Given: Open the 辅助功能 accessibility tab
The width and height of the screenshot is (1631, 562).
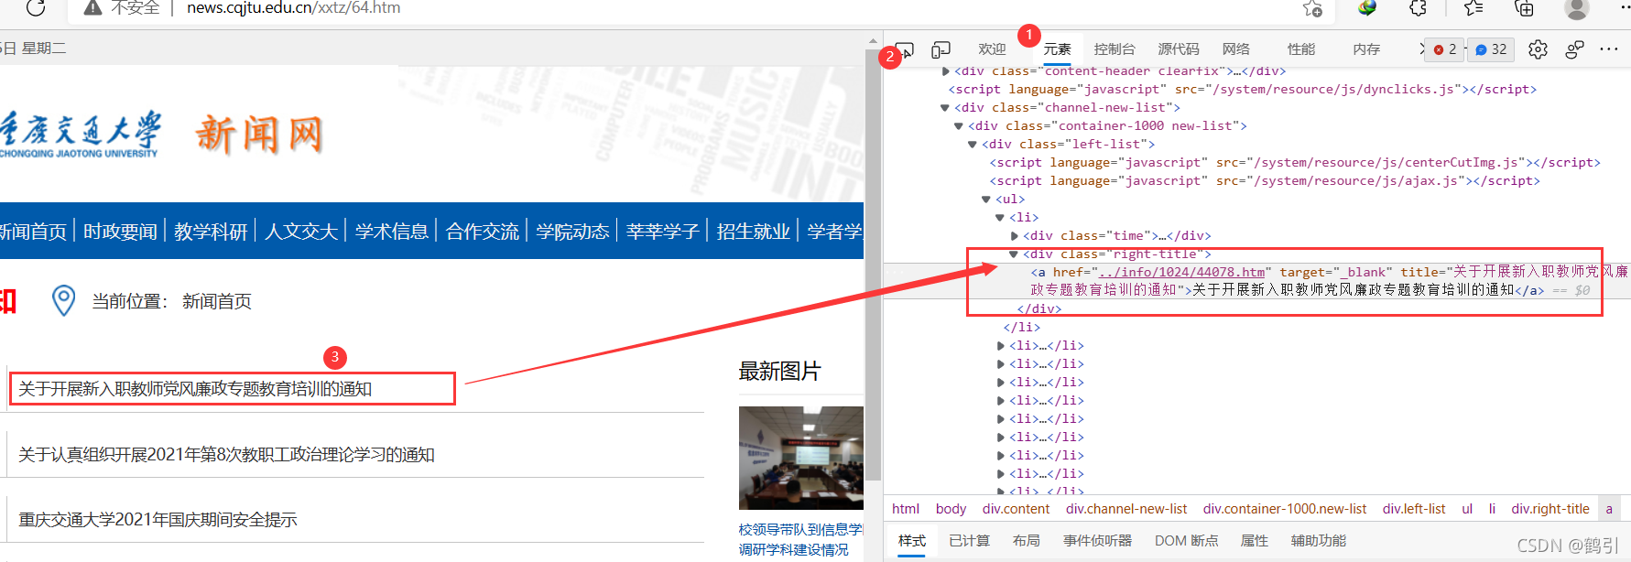Looking at the screenshot, I should tap(1319, 541).
